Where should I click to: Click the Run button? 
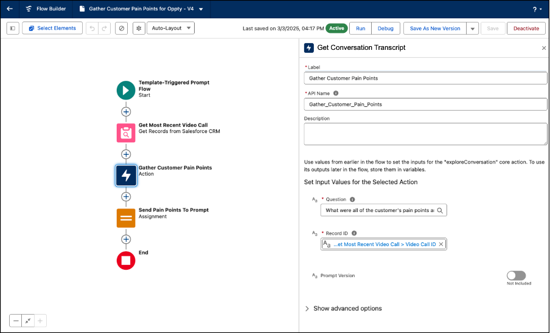pyautogui.click(x=361, y=29)
